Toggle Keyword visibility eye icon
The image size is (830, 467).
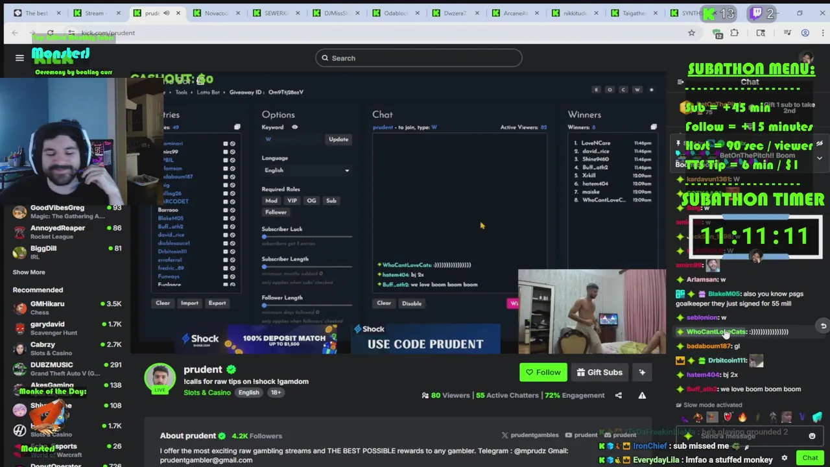pos(294,127)
